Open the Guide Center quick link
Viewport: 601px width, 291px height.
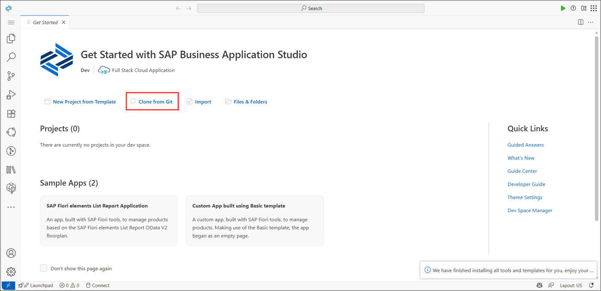pos(522,171)
